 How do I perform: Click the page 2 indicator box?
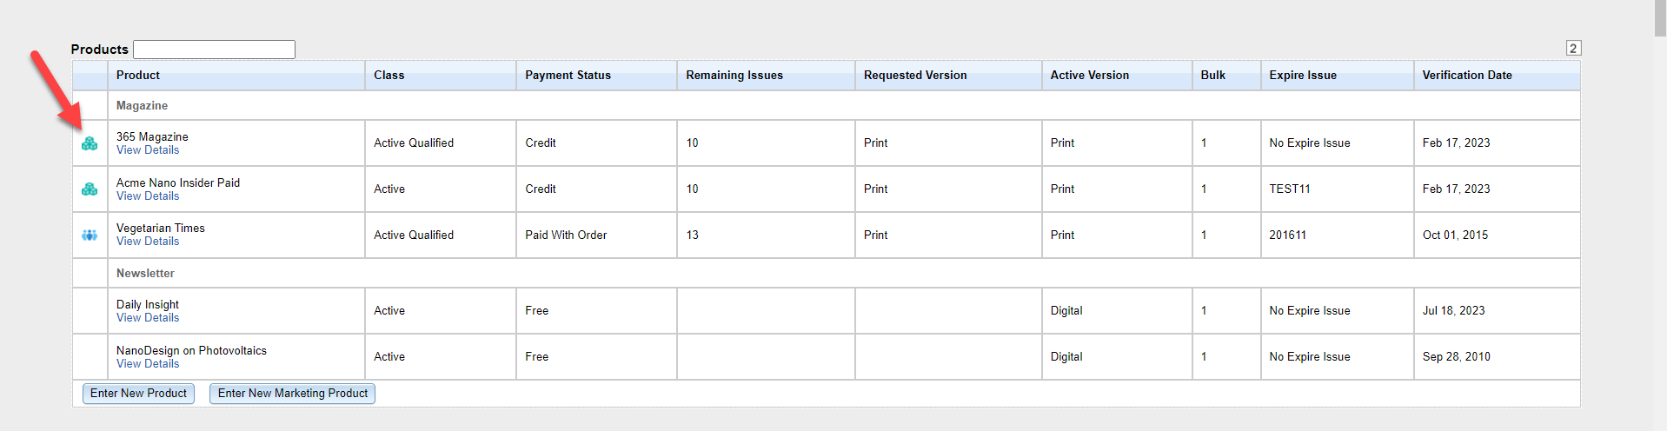1573,49
